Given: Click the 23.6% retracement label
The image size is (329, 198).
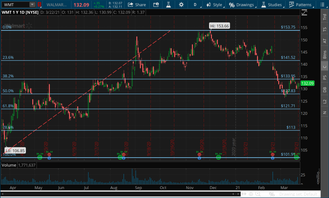Looking at the screenshot, I should coord(8,58).
